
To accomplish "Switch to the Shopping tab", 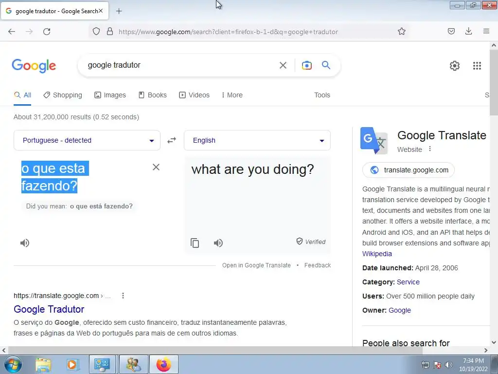I will (x=63, y=95).
